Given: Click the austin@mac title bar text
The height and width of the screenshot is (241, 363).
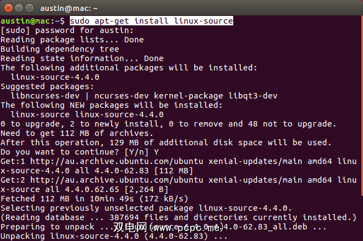Looking at the screenshot, I should (x=77, y=8).
